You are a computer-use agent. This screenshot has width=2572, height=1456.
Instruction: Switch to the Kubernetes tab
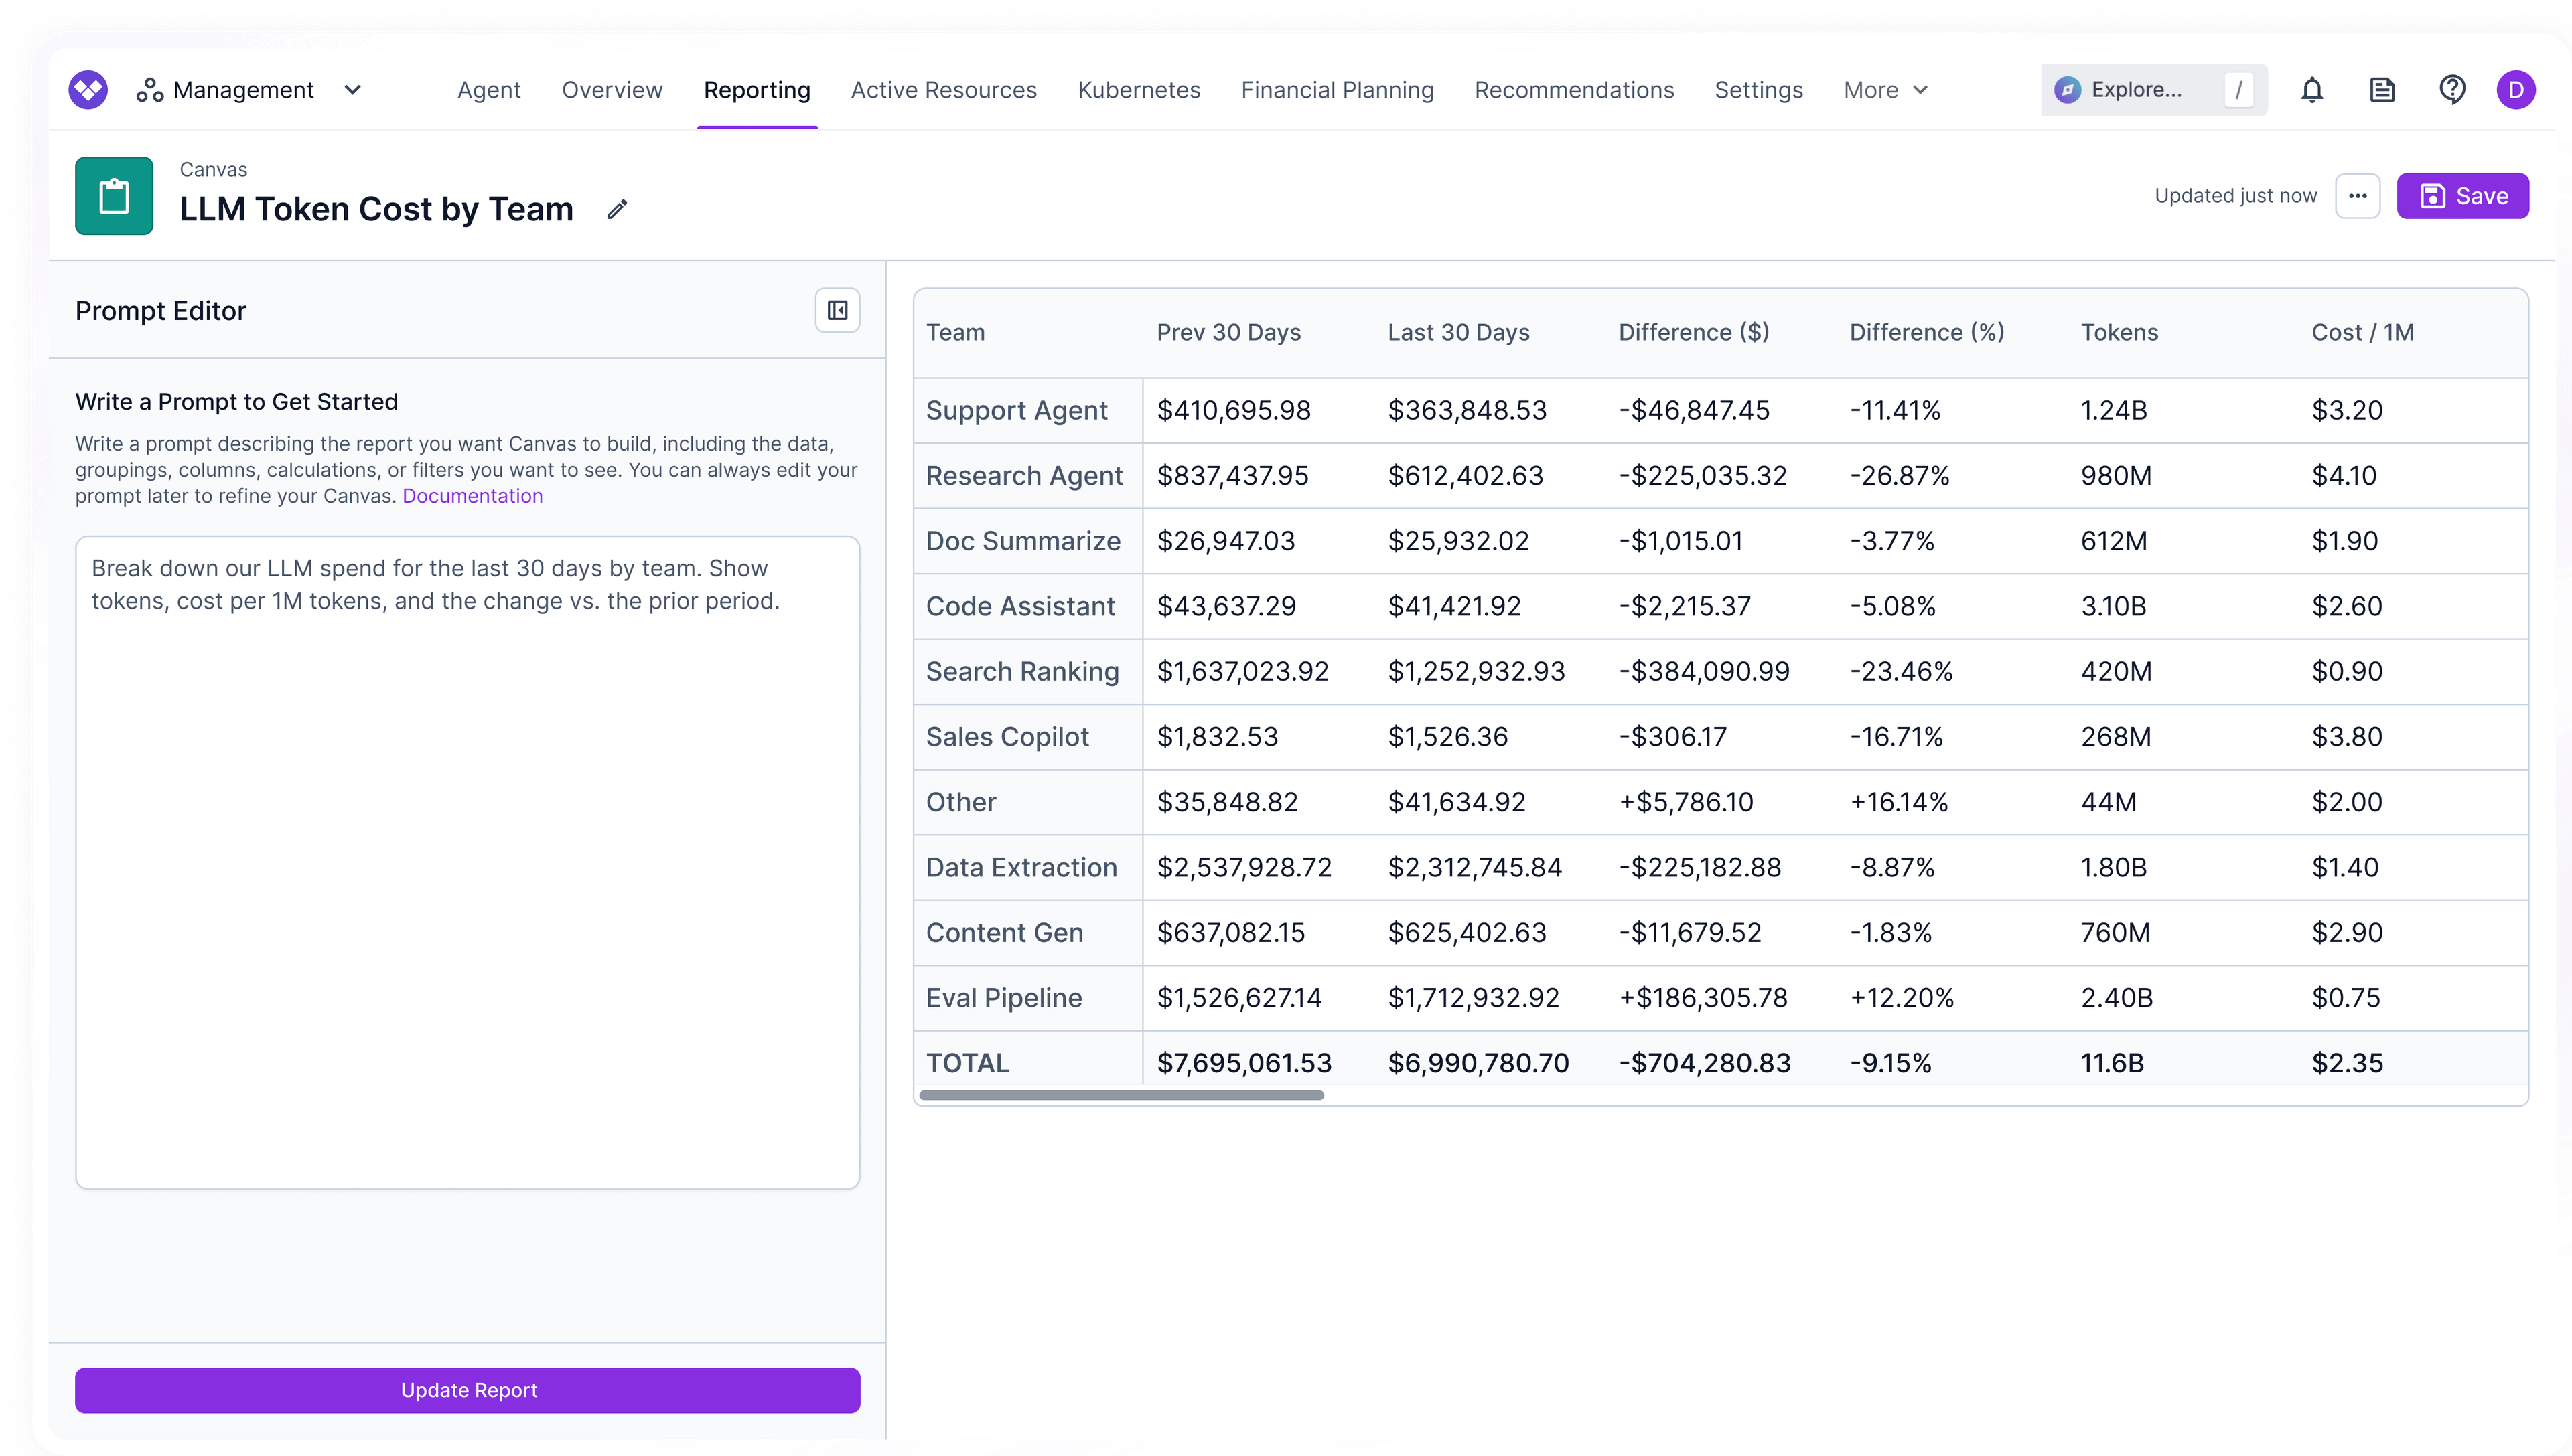point(1139,90)
